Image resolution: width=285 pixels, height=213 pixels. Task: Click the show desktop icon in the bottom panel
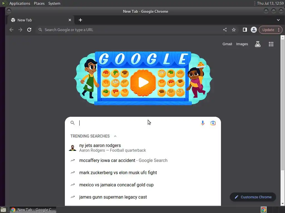click(x=3, y=210)
